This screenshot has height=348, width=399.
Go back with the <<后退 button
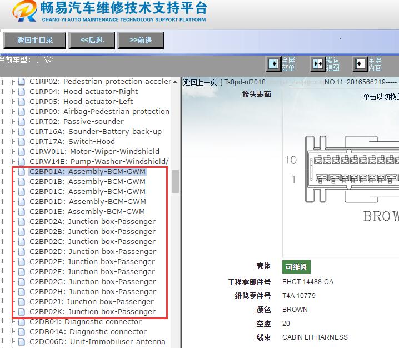click(92, 40)
